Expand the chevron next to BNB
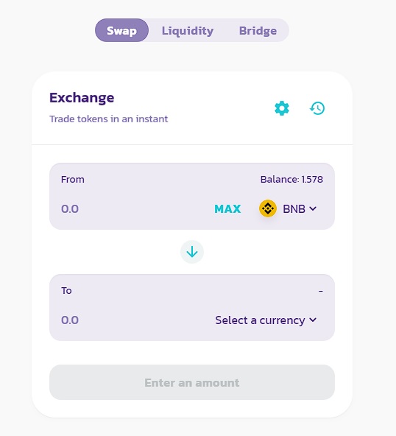 pos(313,208)
